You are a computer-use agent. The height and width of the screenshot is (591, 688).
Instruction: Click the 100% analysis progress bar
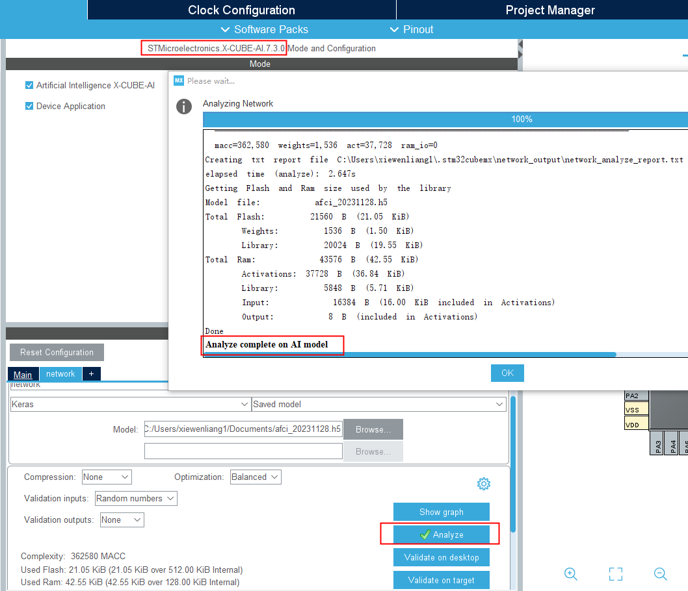point(445,119)
